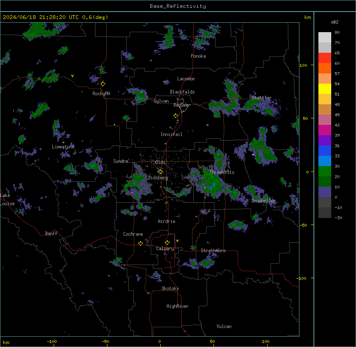The width and height of the screenshot is (356, 347).
Task: Select the bright green 20-30 dBZ swatch
Action: coord(325,171)
